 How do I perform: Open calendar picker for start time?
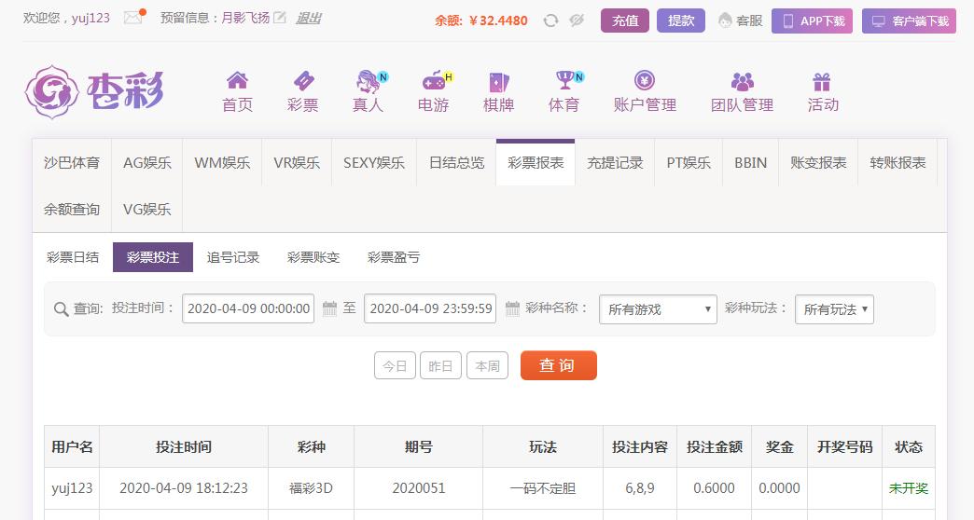point(330,308)
